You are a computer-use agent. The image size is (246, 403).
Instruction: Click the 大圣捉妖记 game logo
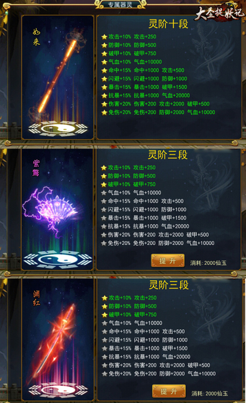coord(219,13)
